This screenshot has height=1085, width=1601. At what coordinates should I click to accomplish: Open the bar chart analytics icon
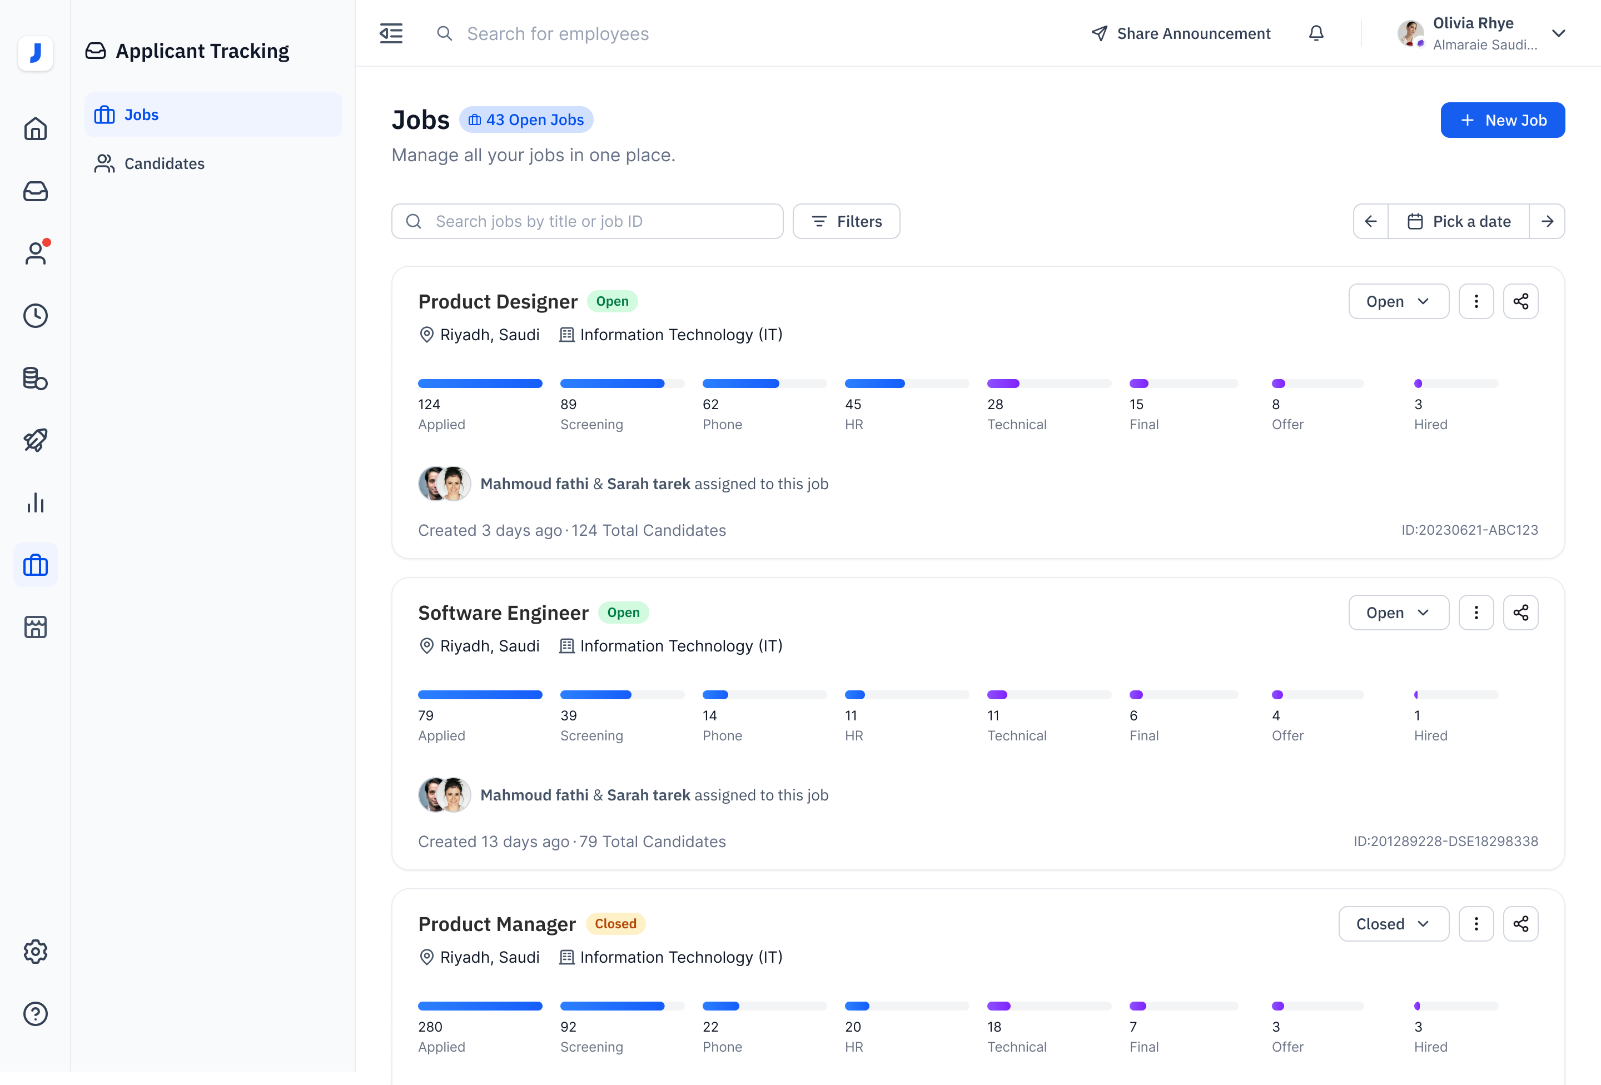point(35,503)
